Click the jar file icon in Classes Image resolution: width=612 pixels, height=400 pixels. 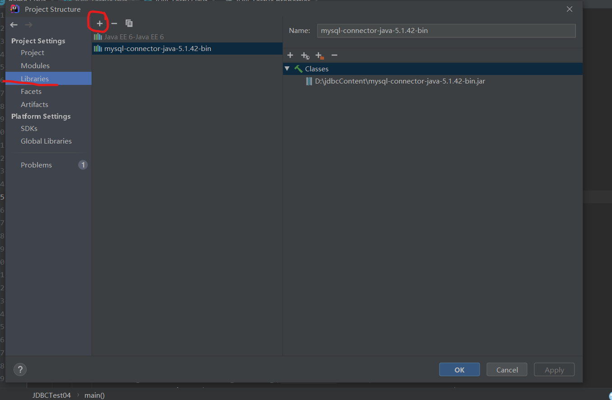coord(309,81)
